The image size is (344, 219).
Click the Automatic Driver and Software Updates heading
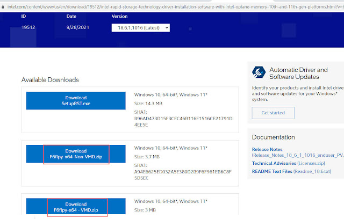298,74
